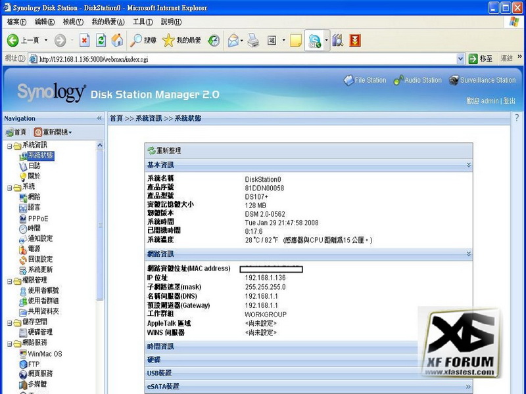Viewport: 526px width, 394px height.
Task: Open the 重新開機 restart dropdown
Action: click(x=53, y=133)
